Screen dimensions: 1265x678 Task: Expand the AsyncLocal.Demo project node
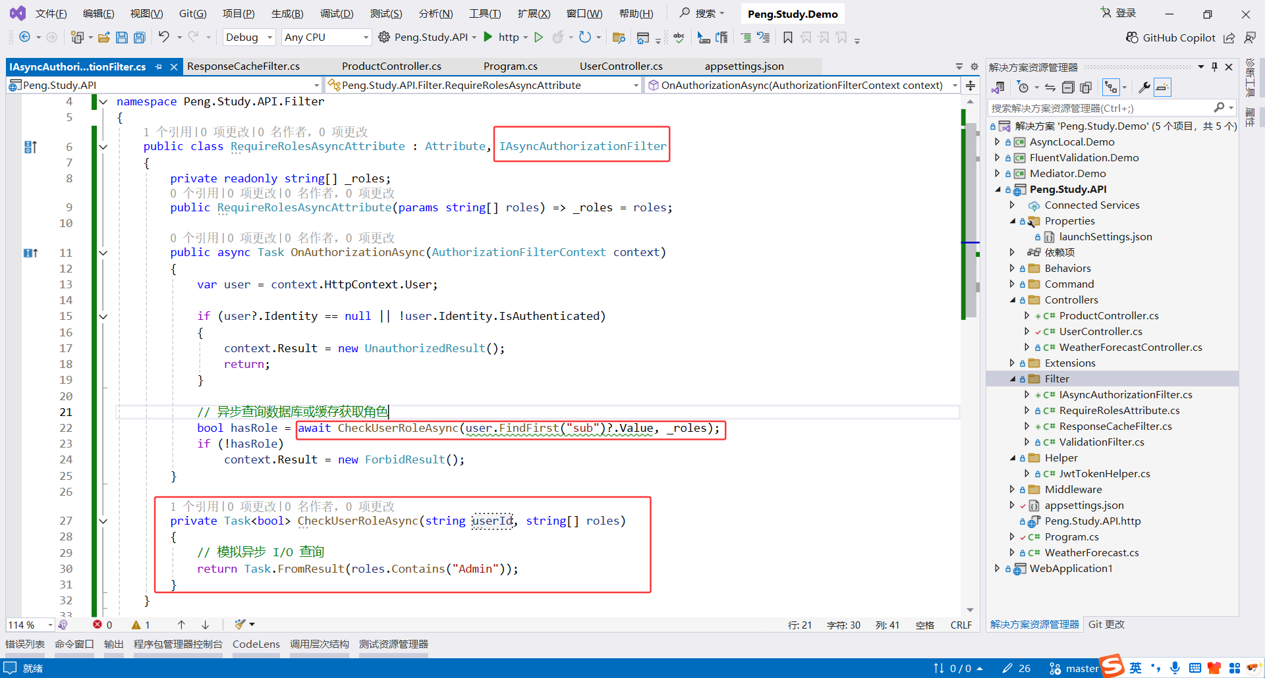[997, 142]
